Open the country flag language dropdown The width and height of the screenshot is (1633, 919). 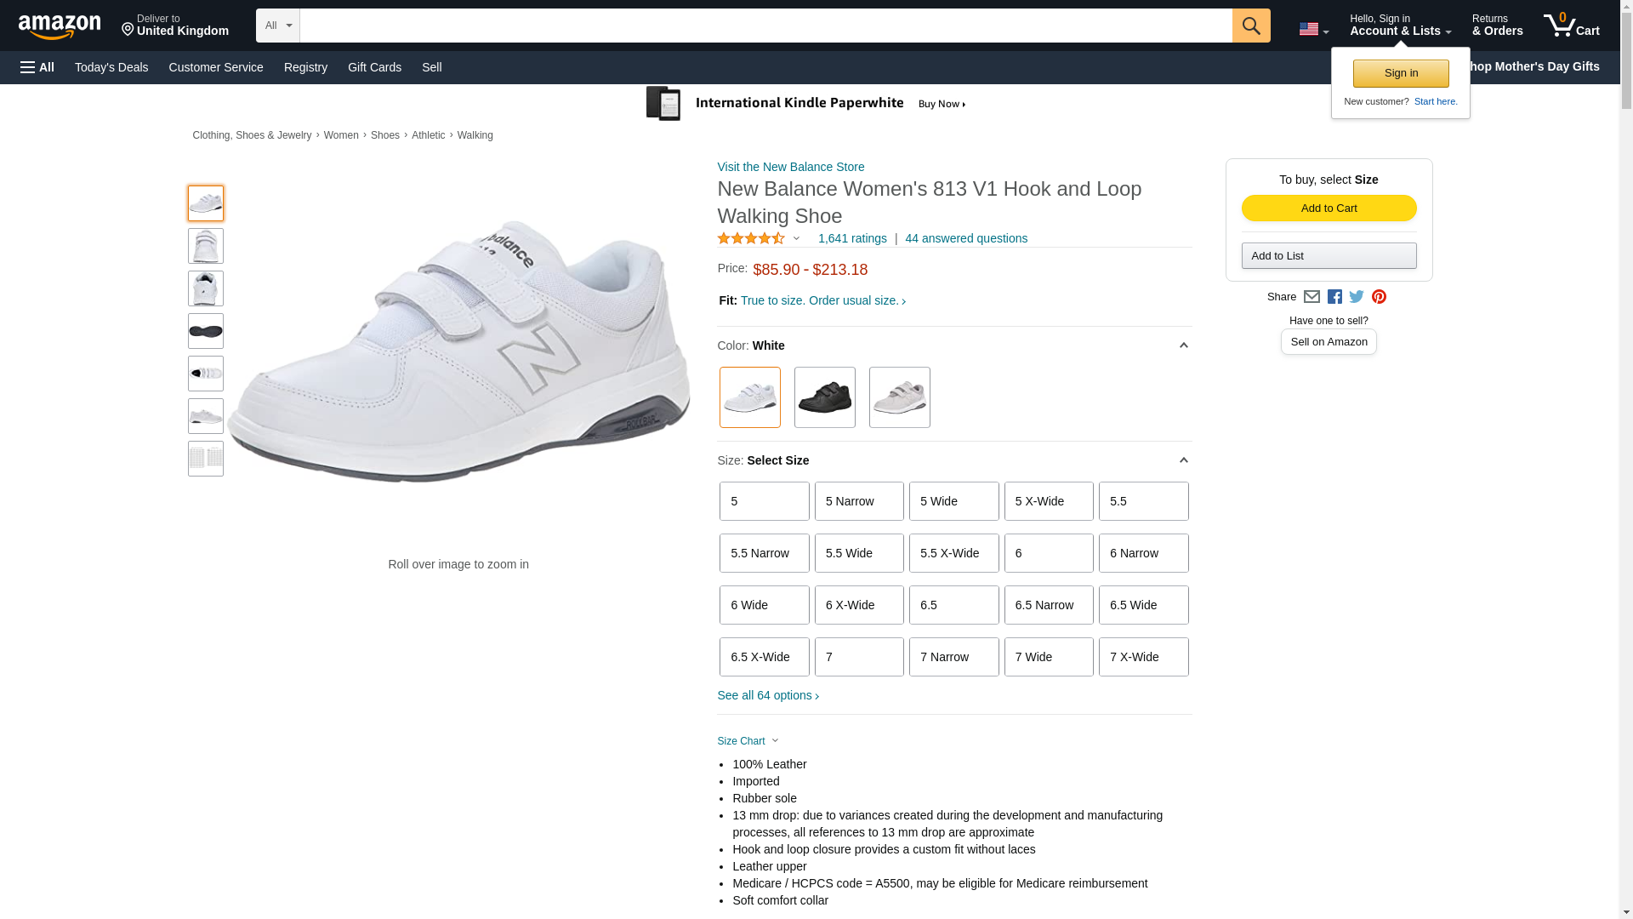(1313, 29)
